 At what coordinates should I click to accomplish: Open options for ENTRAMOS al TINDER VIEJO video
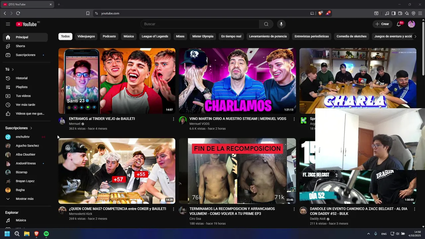point(173,119)
